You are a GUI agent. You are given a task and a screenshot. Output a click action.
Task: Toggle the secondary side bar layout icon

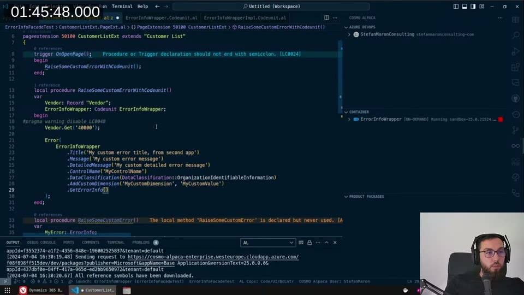point(473,7)
